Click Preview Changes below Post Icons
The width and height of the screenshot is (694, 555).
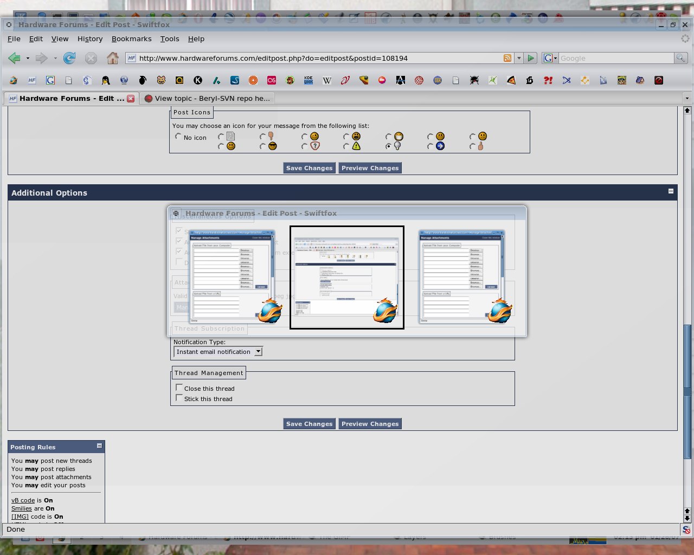[x=370, y=168]
